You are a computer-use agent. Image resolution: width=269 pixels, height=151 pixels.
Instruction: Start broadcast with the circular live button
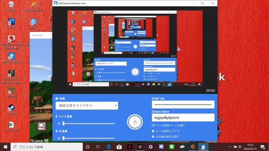click(x=135, y=122)
